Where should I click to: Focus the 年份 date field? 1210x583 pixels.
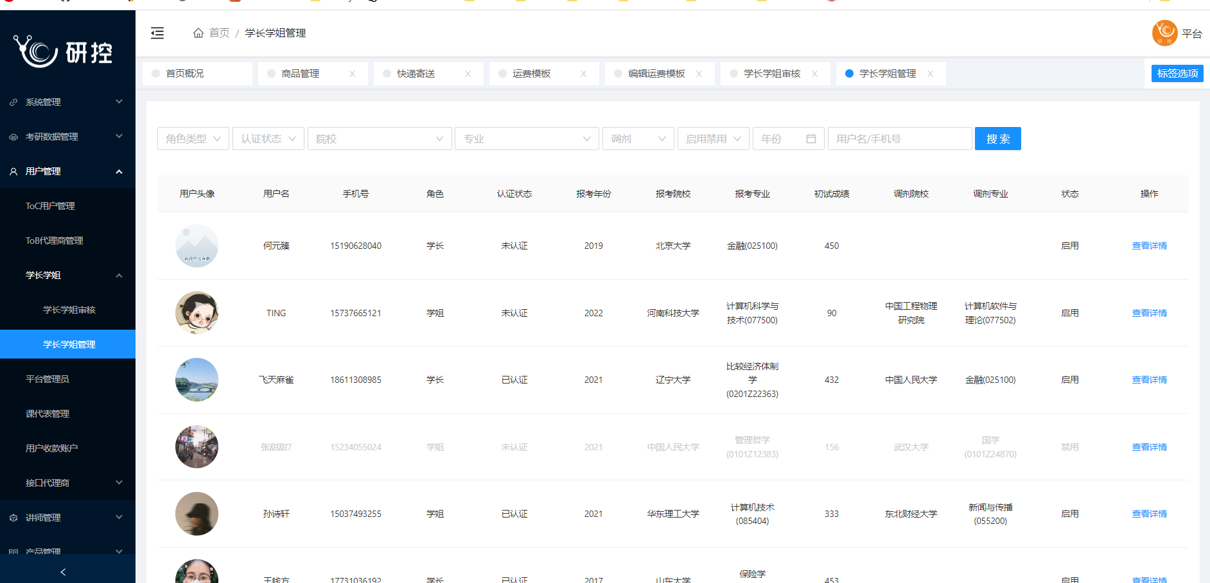[x=789, y=139]
